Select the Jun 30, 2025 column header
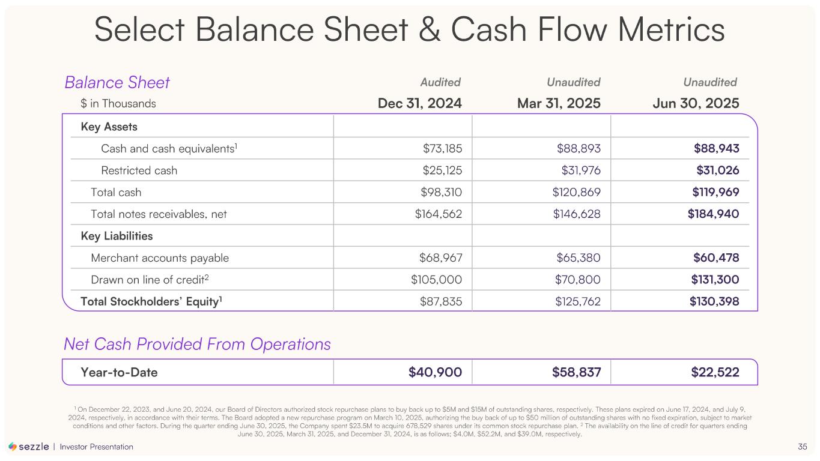Screen dimensions: 820x461 point(696,103)
